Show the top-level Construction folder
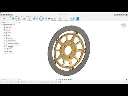Image resolution: width=128 pixels, height=96 pixels. pyautogui.click(x=5, y=39)
